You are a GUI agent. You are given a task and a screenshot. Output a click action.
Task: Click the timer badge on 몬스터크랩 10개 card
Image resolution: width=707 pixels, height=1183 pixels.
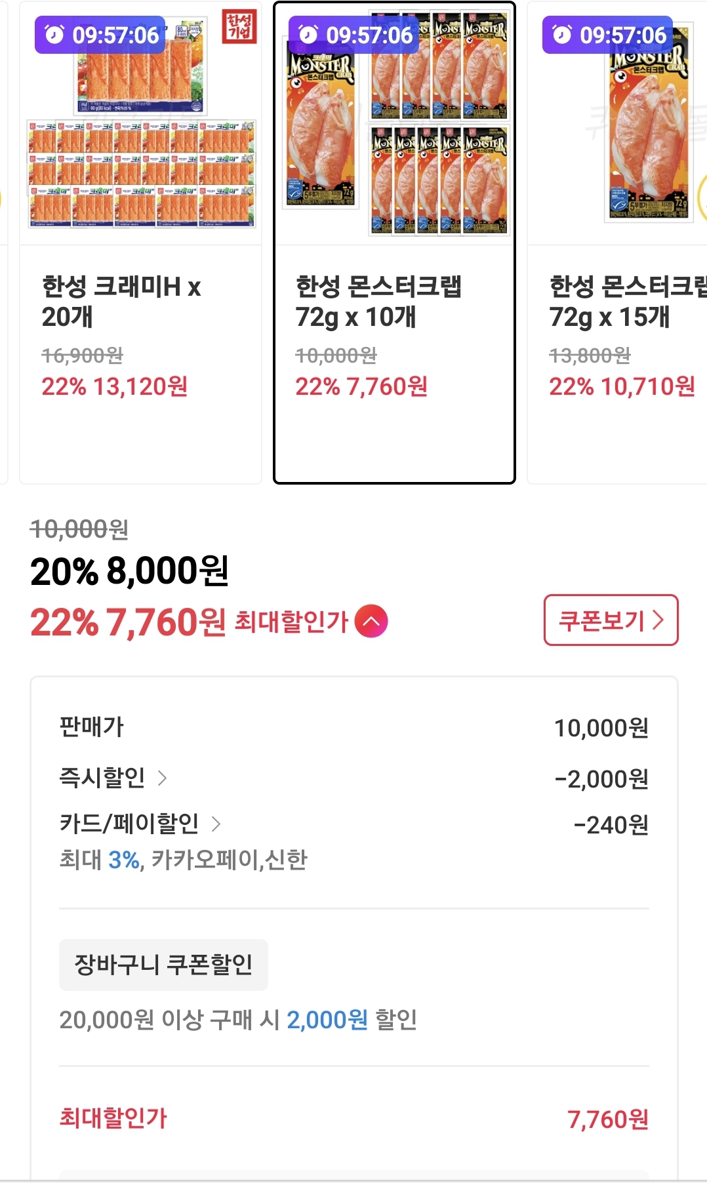coord(354,35)
